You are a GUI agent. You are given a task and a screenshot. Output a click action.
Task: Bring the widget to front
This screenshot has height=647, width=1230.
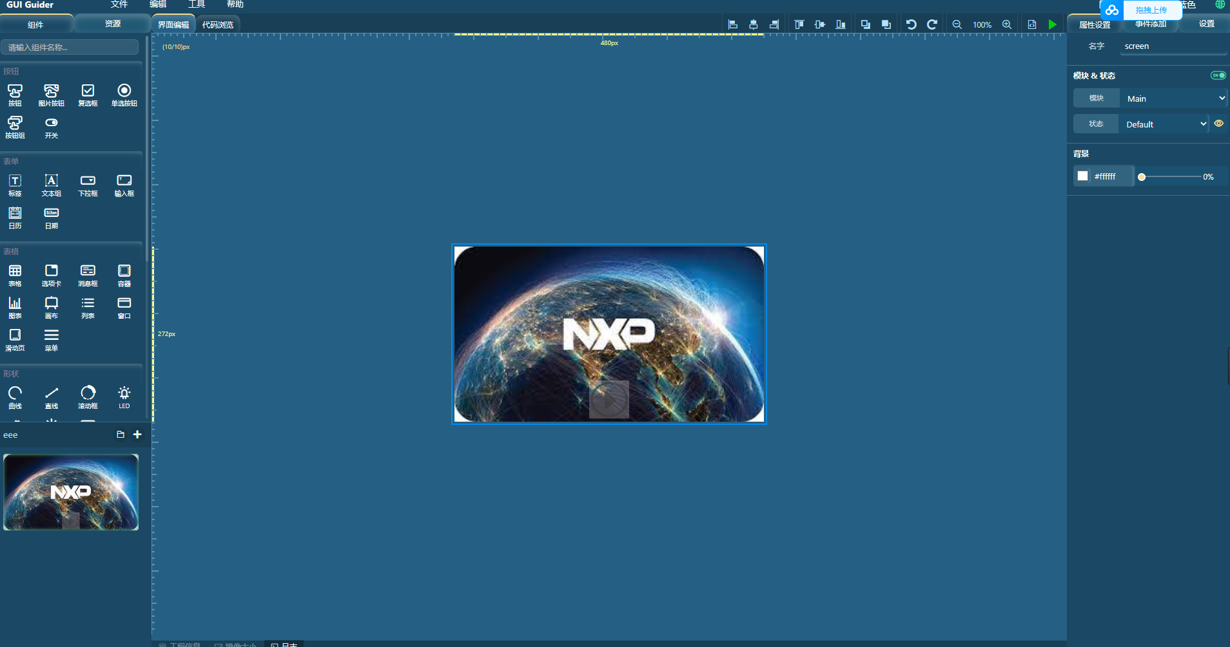coord(866,24)
